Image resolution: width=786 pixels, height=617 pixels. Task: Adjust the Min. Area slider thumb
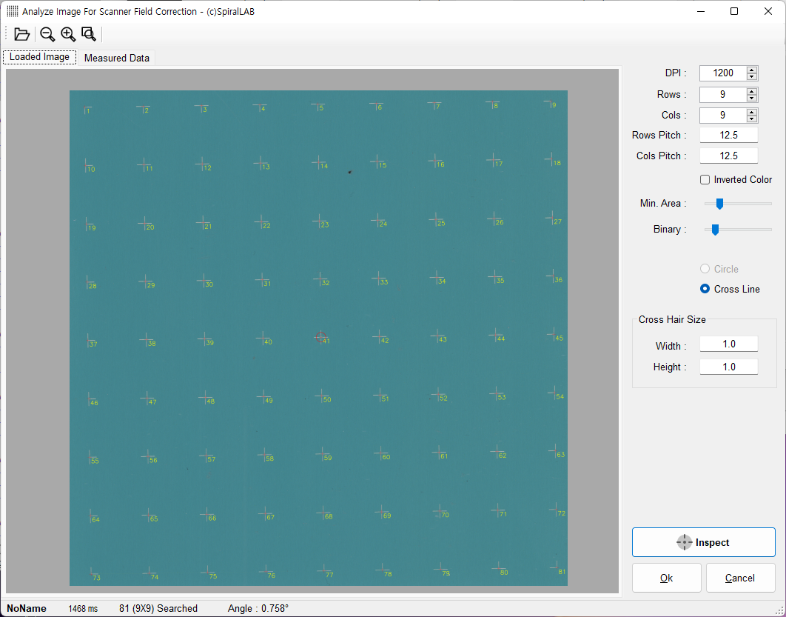719,203
